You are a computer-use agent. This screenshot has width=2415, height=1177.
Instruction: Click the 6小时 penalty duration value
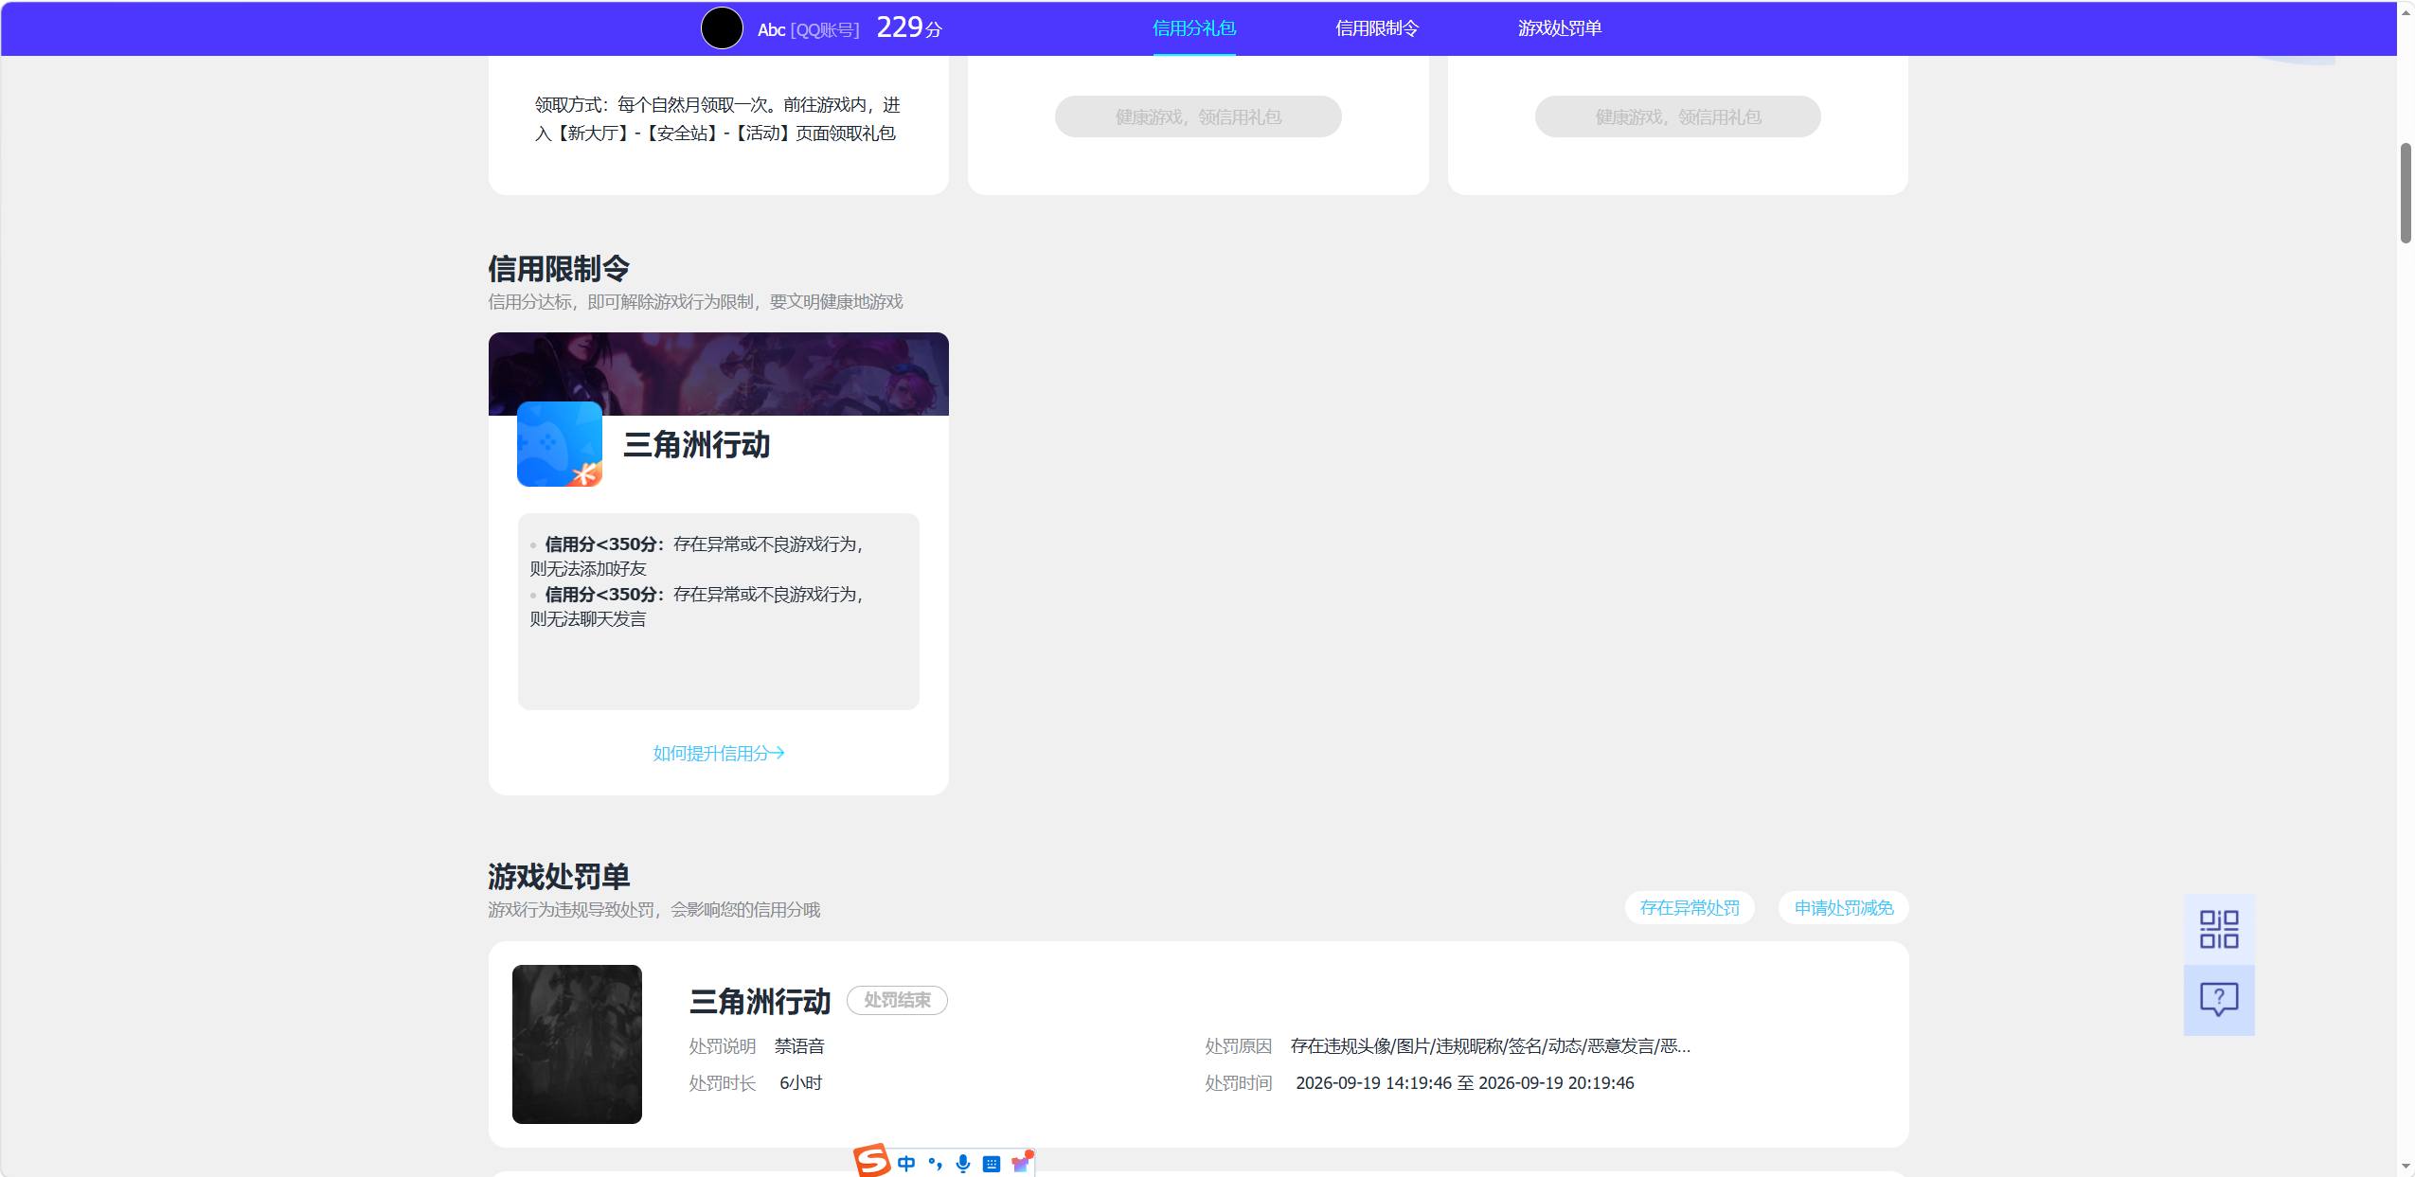801,1083
